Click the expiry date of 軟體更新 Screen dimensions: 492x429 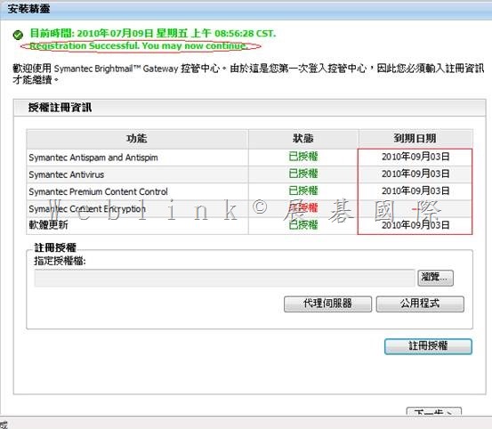[x=415, y=225]
